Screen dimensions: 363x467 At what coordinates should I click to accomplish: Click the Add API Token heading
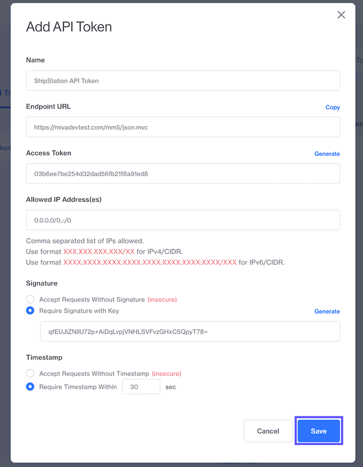[x=69, y=27]
